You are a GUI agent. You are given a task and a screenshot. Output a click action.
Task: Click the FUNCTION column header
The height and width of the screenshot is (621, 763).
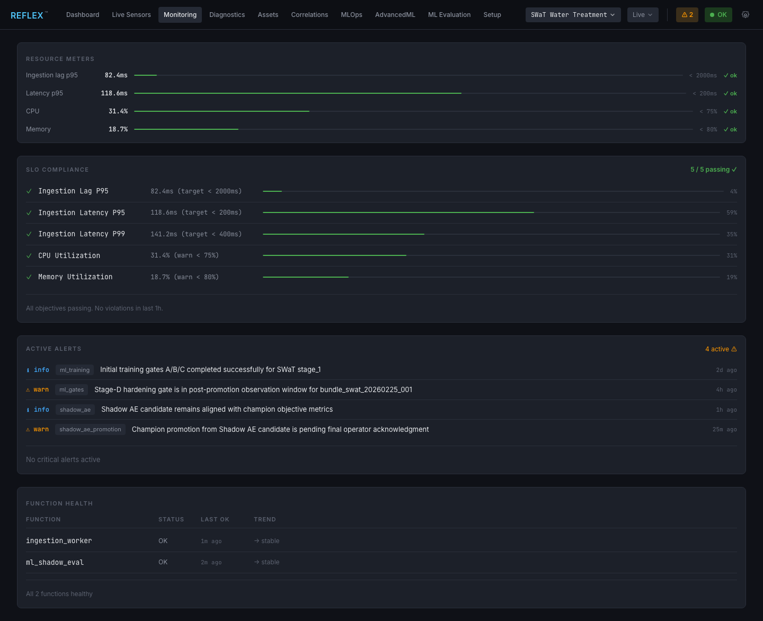point(43,519)
